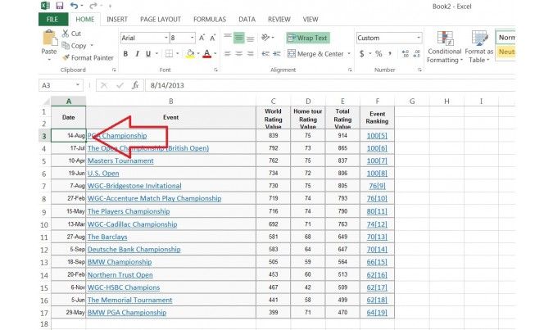The height and width of the screenshot is (330, 553).
Task: Apply Italic formatting
Action: 137,53
